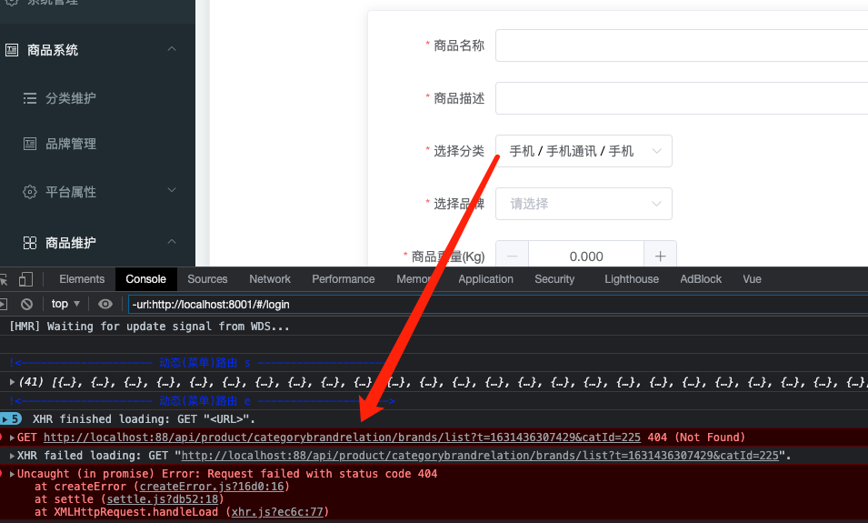Image resolution: width=868 pixels, height=523 pixels.
Task: Open the createError.js?16d0:16 source link
Action: 212,487
